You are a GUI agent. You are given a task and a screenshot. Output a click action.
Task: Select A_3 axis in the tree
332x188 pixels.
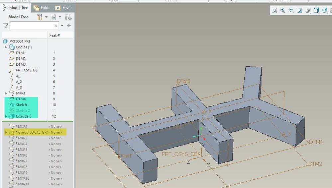pos(19,88)
